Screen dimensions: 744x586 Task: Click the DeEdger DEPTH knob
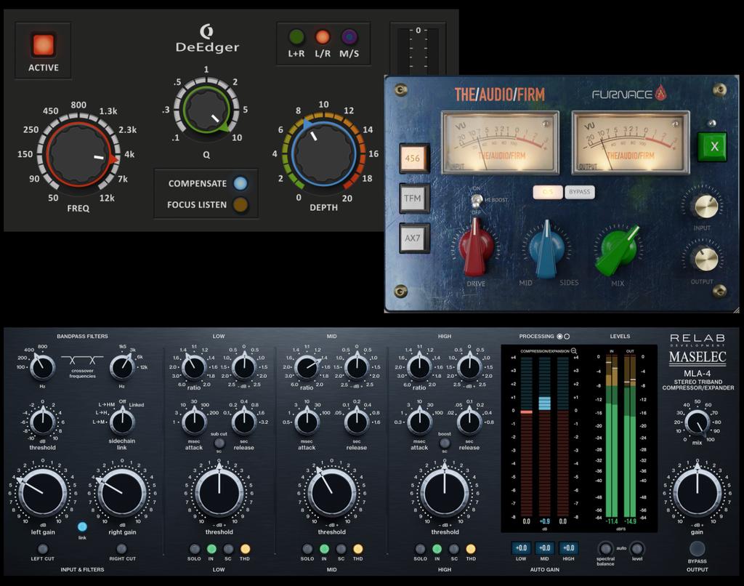pos(323,153)
